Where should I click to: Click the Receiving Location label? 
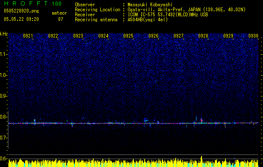click(x=97, y=10)
